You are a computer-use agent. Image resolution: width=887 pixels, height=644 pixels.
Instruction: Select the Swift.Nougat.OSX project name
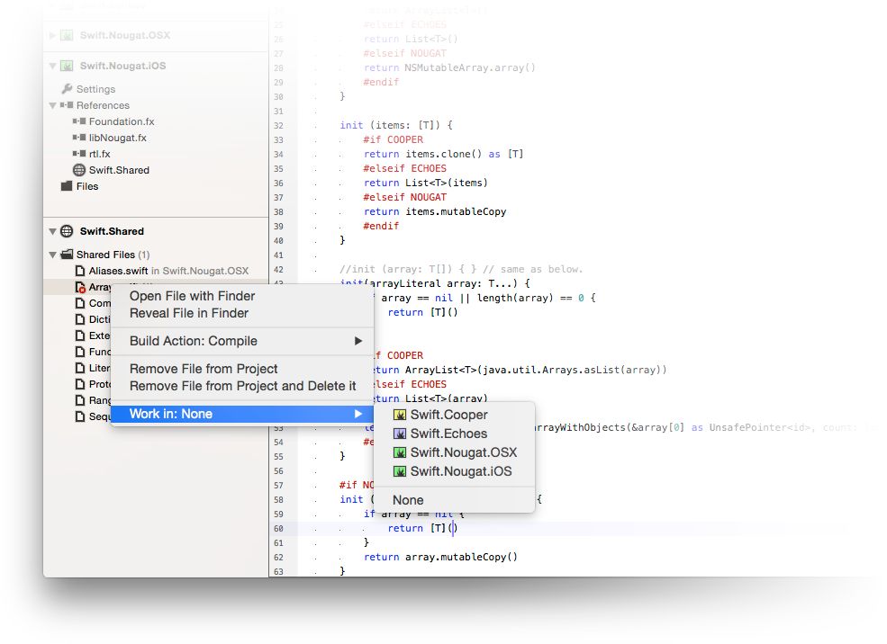point(125,36)
